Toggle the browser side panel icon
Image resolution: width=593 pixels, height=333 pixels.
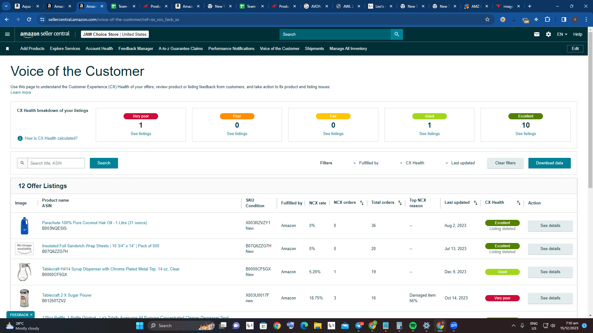564,19
